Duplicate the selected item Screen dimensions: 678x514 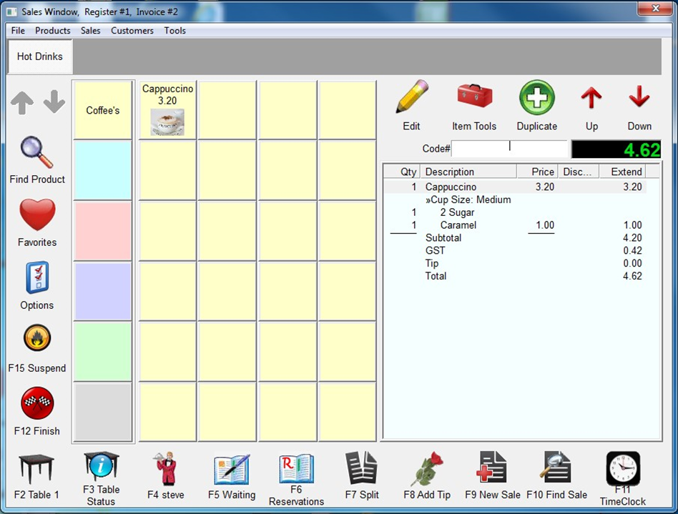pos(536,99)
